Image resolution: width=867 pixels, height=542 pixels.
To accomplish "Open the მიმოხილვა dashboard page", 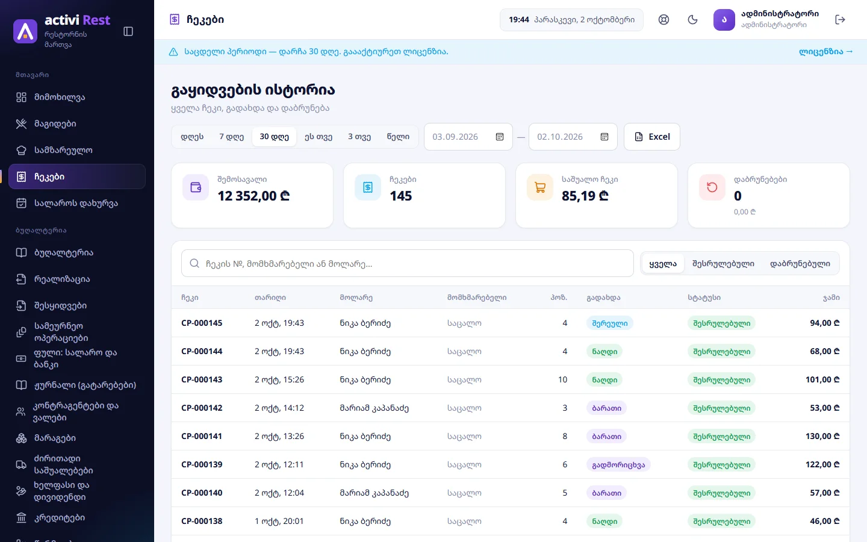I will [x=77, y=97].
